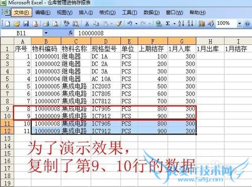Viewport: 252px width, 187px height.
Task: Select the 1月出库 header cell
Action: pos(210,49)
